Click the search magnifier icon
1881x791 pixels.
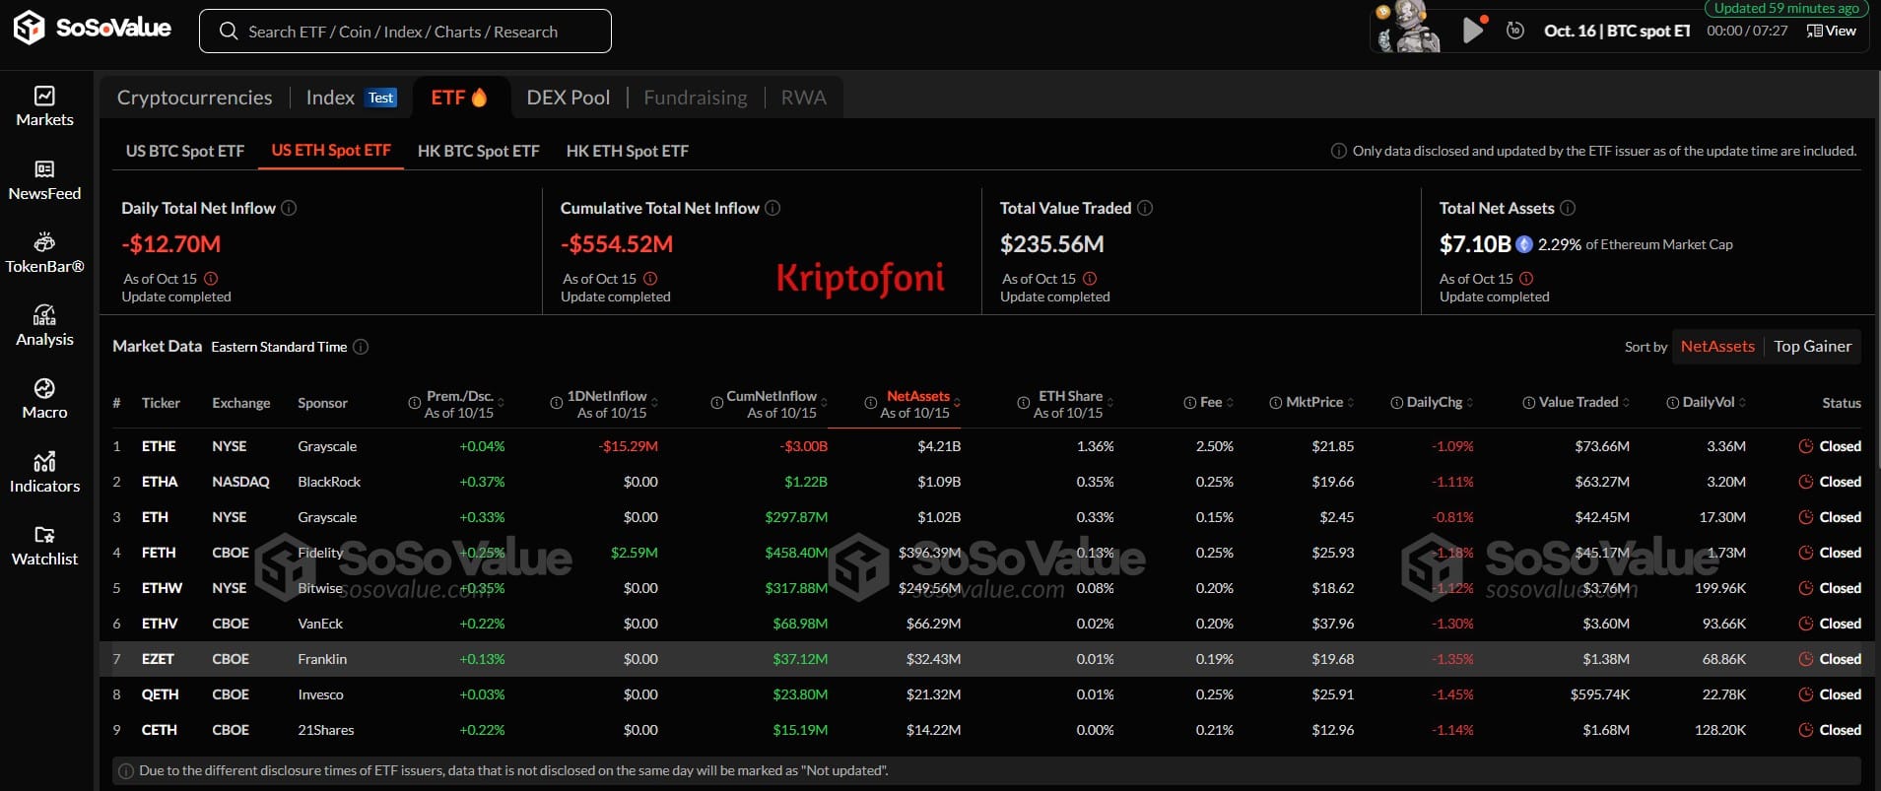pos(229,32)
